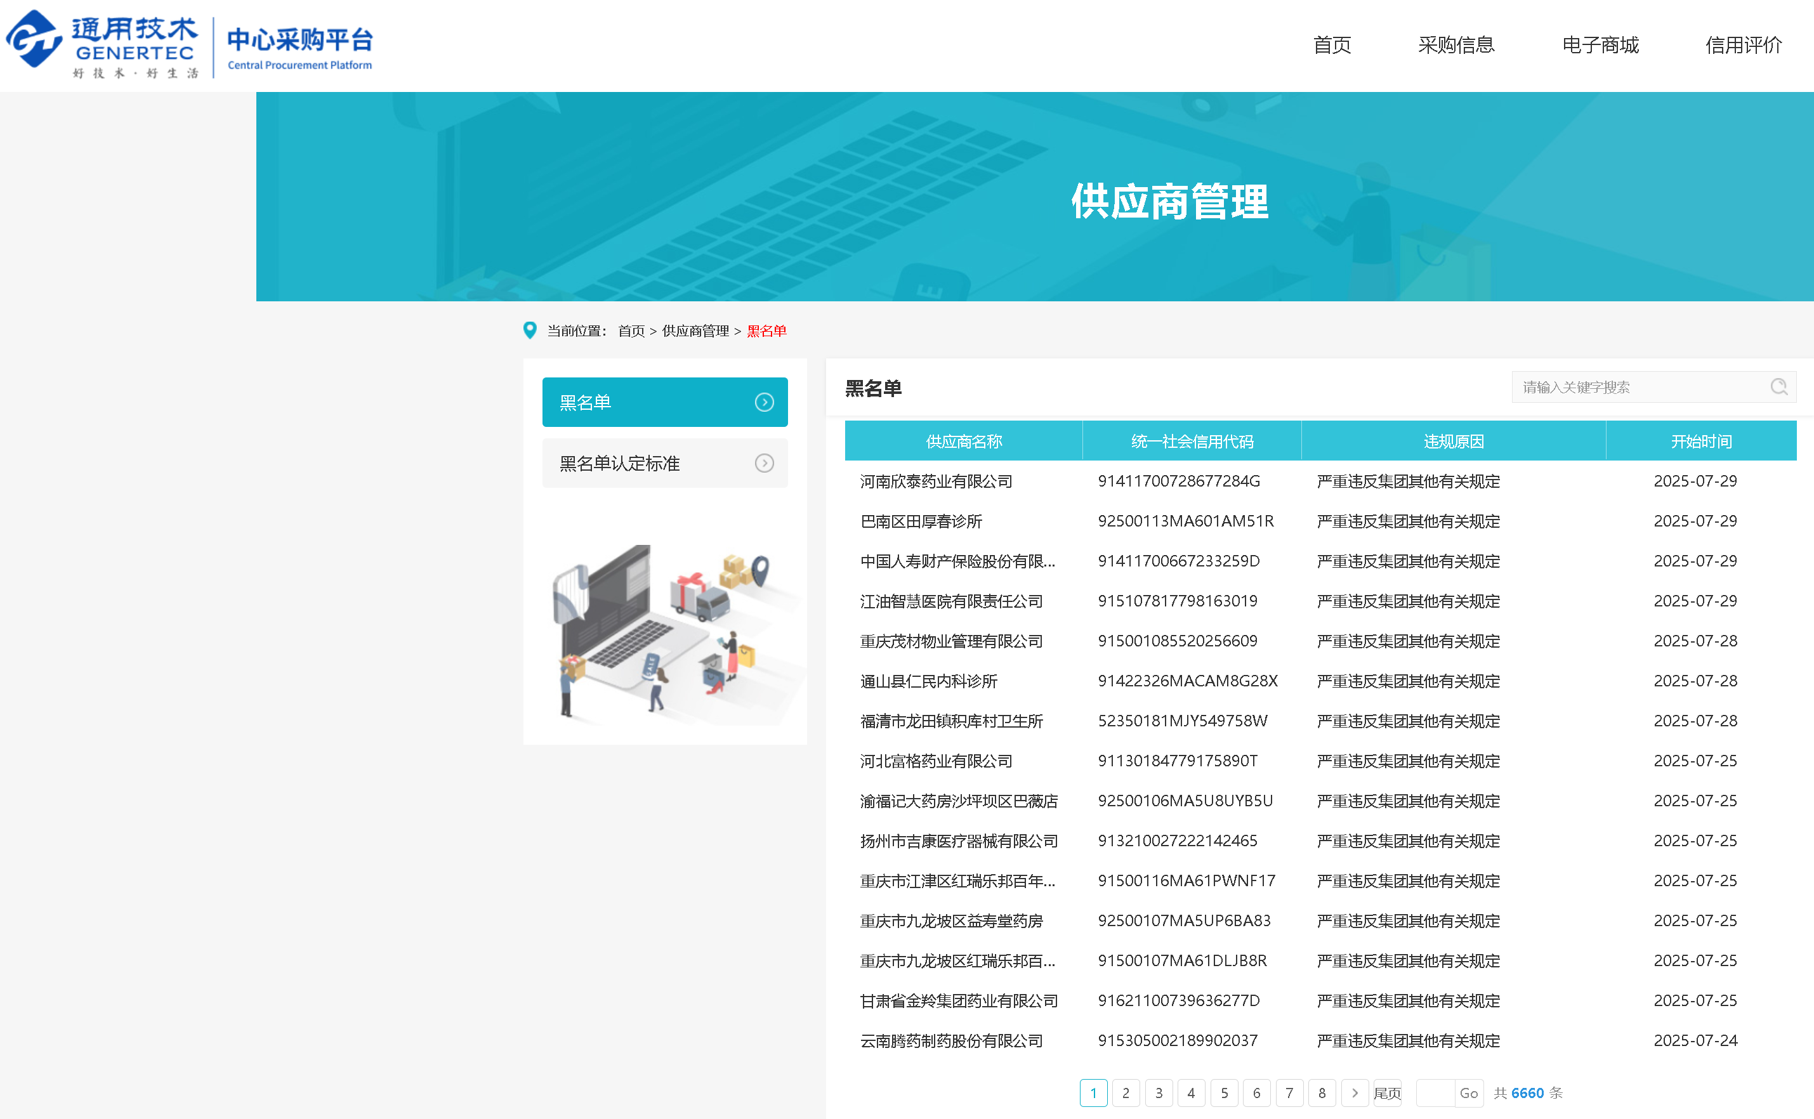Click credit code 91500116MA61PWNF17
The height and width of the screenshot is (1119, 1814).
(1186, 880)
